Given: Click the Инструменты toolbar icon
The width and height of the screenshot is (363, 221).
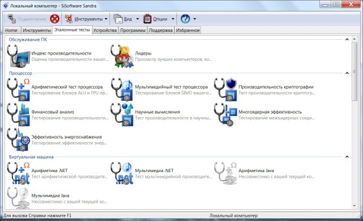Looking at the screenshot, I should 69,19.
